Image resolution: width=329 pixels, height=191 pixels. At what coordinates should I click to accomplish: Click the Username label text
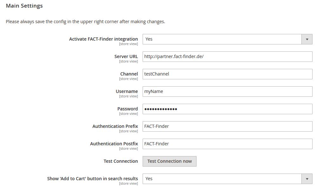127,91
